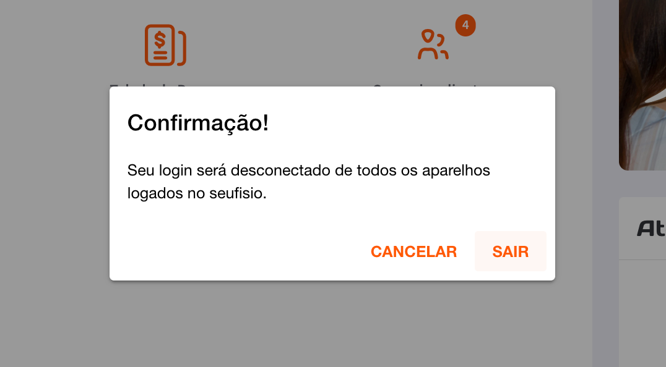Viewport: 666px width, 367px height.
Task: Click the partly hidden label under the clients icon
Action: 426,85
